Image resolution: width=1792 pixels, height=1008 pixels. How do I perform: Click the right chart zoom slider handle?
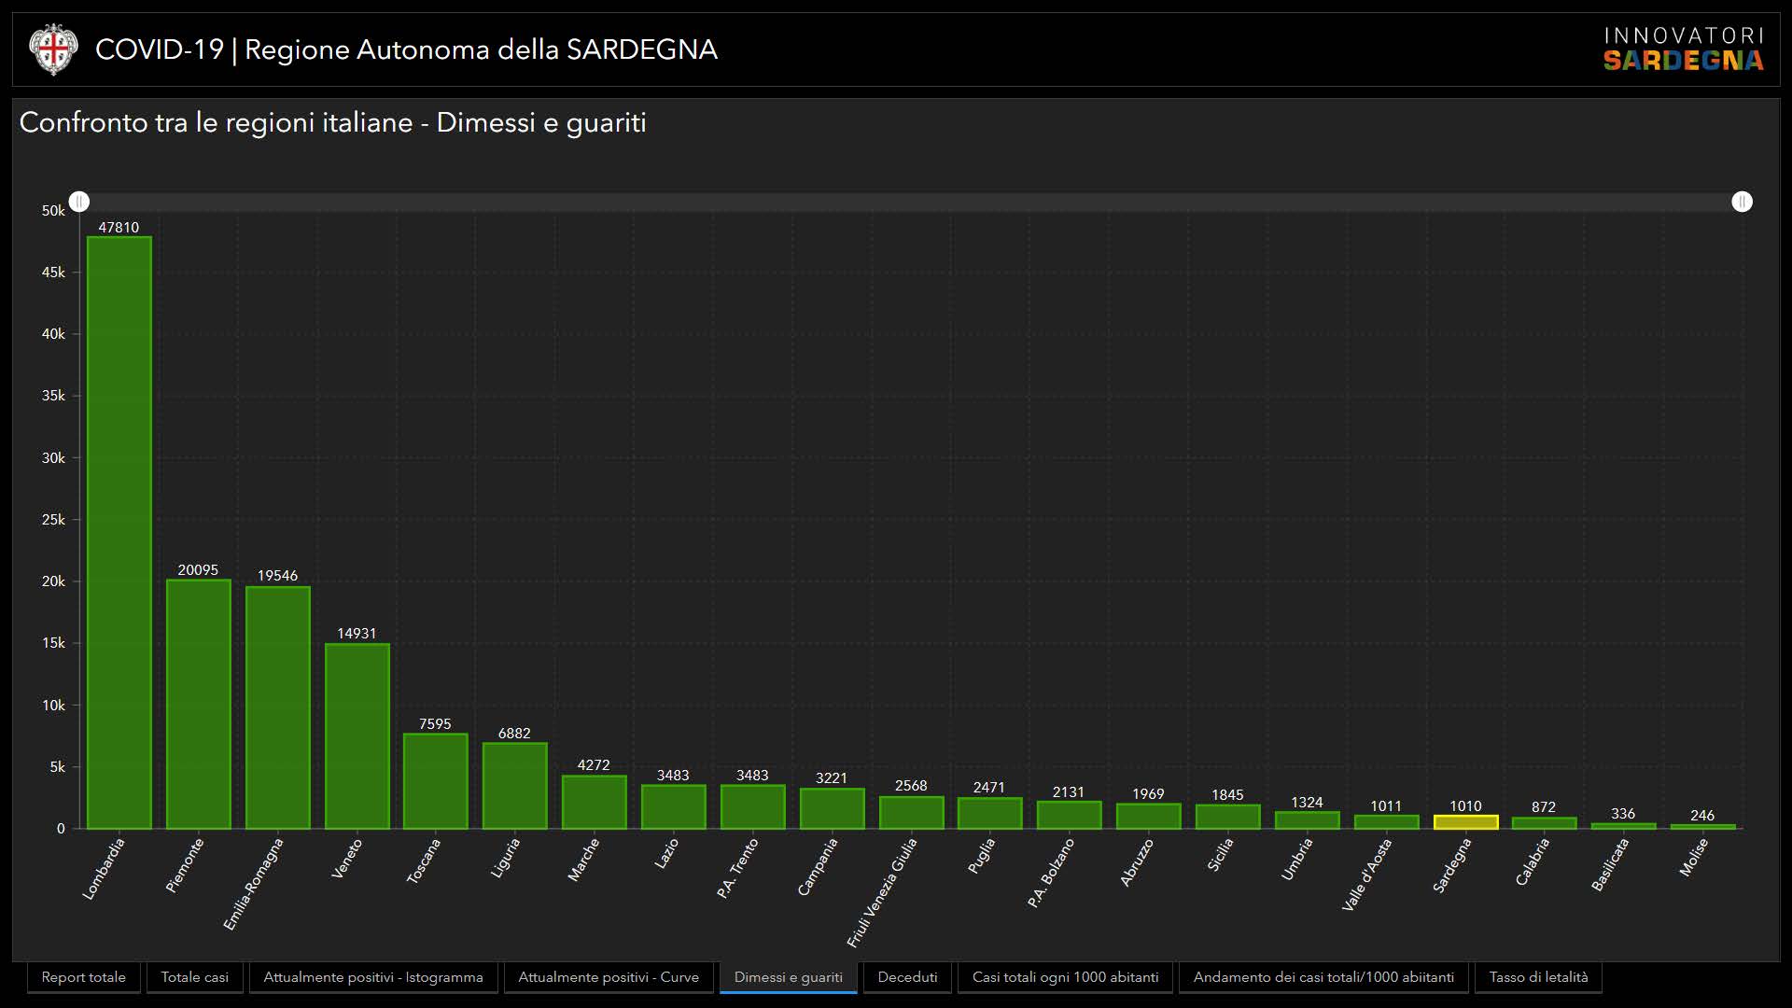(1742, 202)
